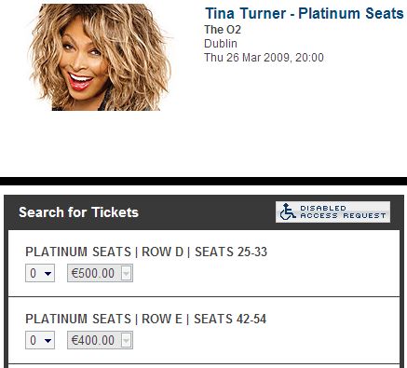Image resolution: width=407 pixels, height=368 pixels.
Task: Select the Platinum Seats Row D Seats 25-33 label
Action: pyautogui.click(x=146, y=252)
